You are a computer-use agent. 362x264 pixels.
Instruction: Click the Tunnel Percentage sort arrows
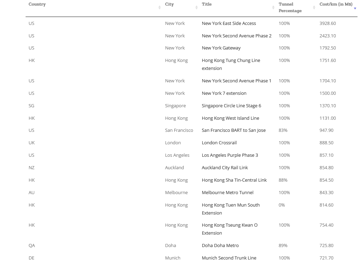(x=314, y=7)
